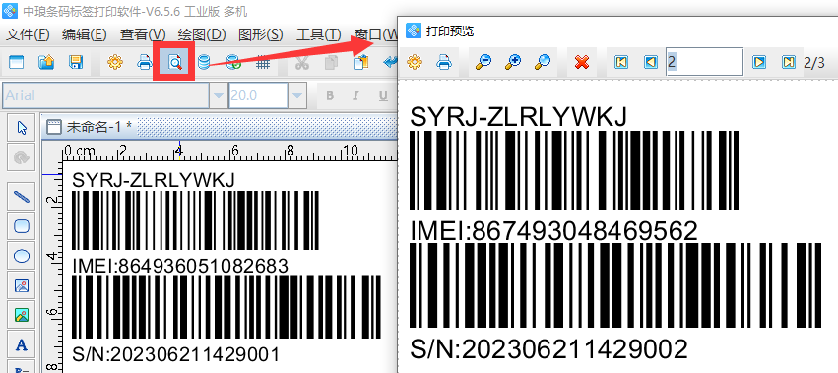Image resolution: width=838 pixels, height=373 pixels.
Task: Expand the Arial font dropdown arrow
Action: click(219, 96)
